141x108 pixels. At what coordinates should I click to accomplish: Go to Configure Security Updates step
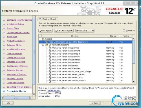(x=19, y=20)
